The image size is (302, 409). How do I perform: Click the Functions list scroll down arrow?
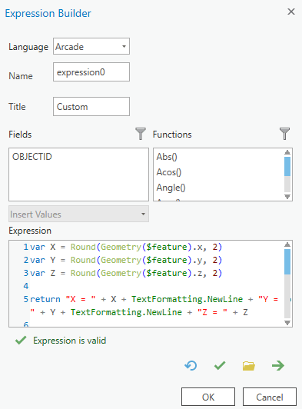click(x=287, y=197)
